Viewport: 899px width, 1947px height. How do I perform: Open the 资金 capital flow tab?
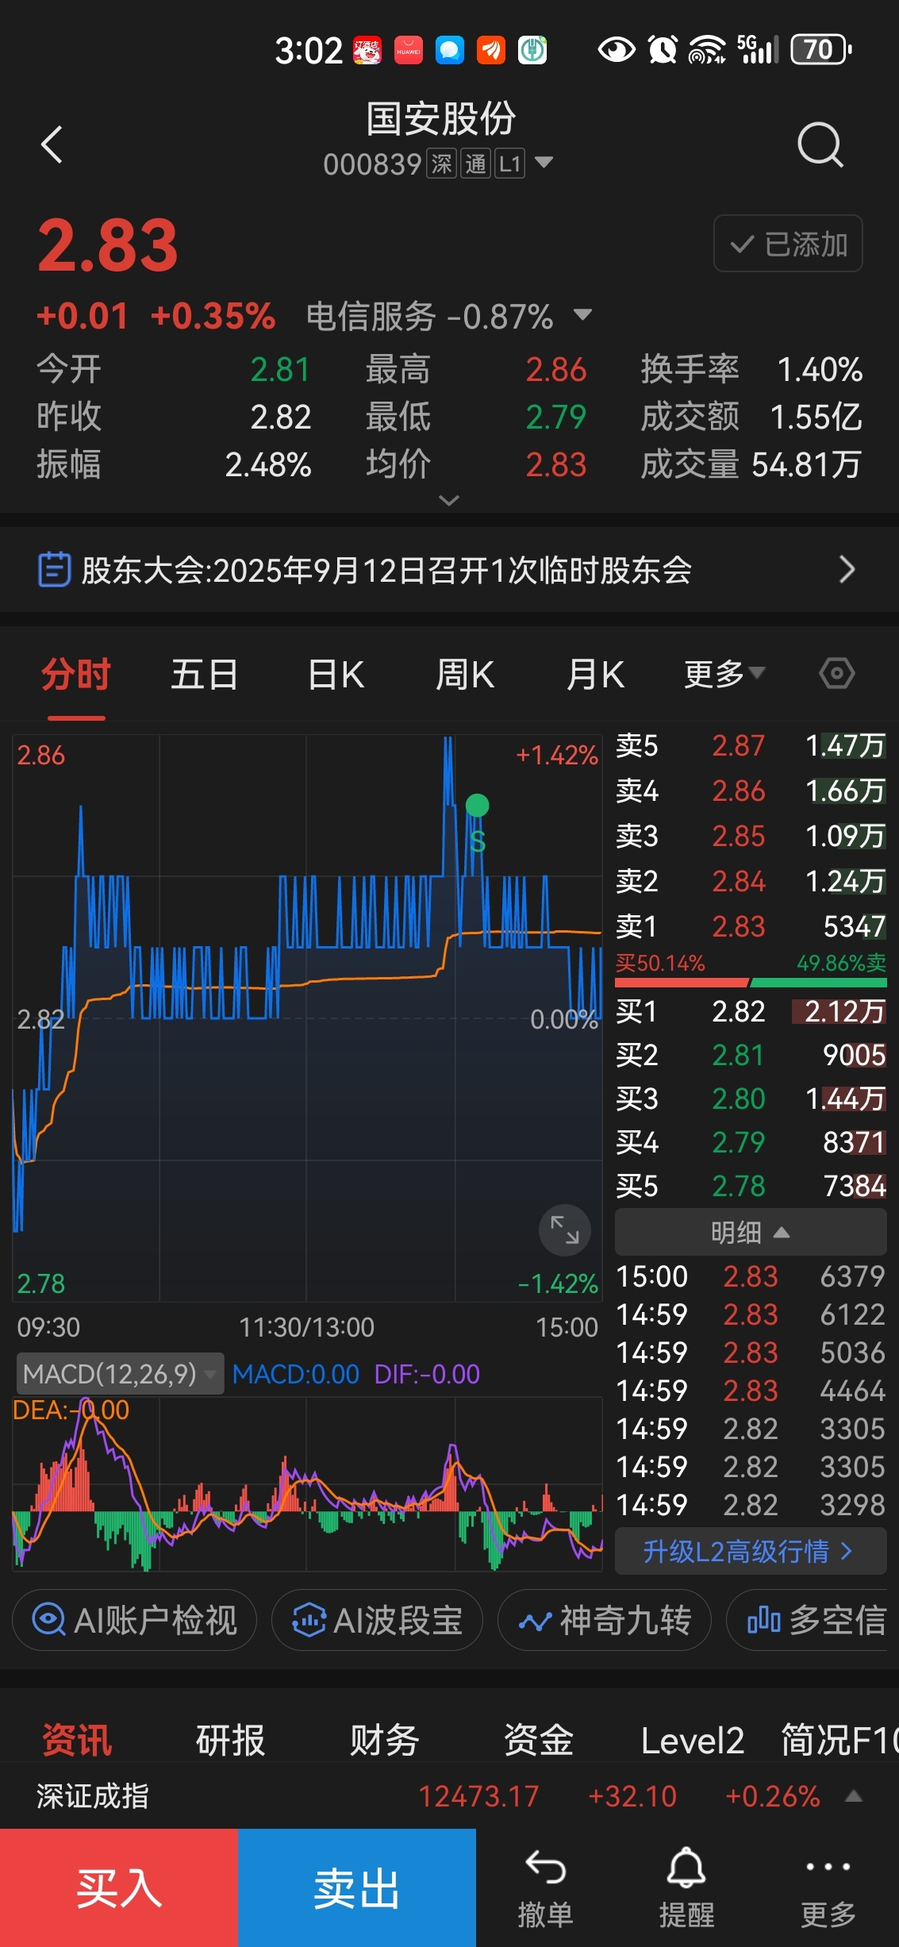click(539, 1741)
